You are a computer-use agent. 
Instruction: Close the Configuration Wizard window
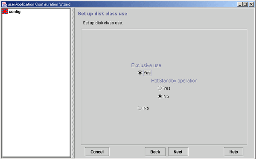[251, 4]
